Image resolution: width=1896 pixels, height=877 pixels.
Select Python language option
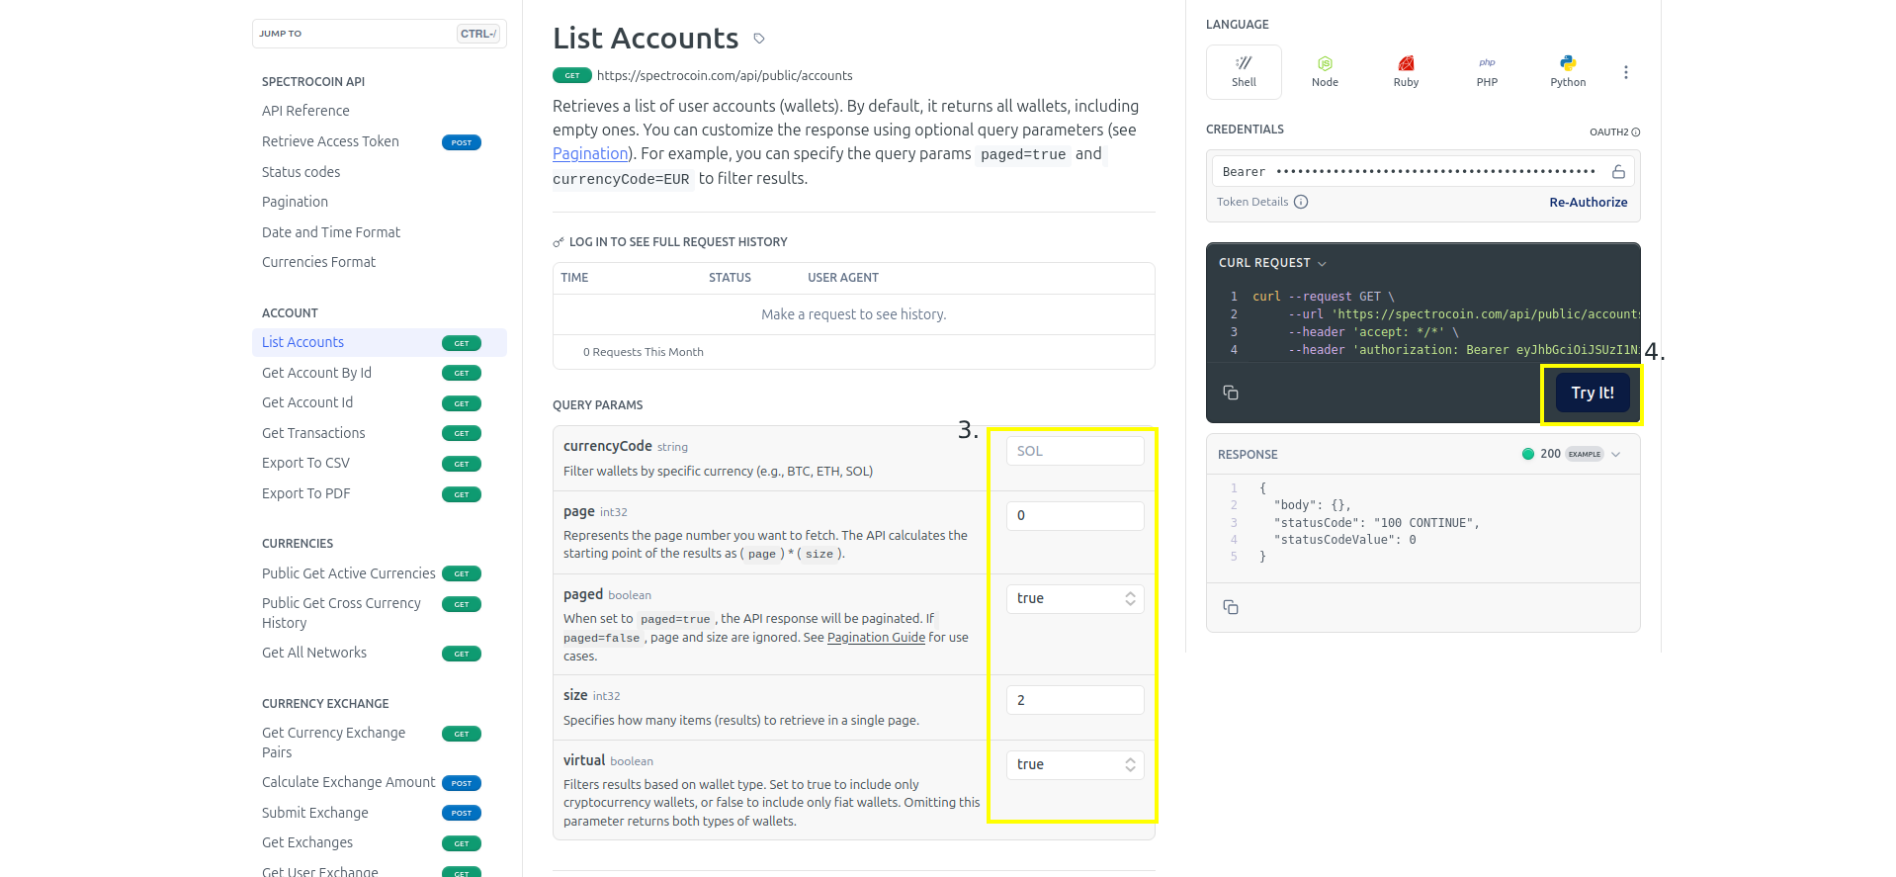pos(1568,72)
